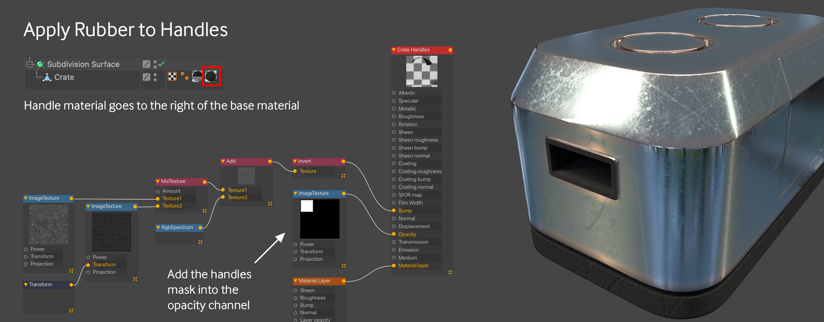The image size is (824, 322).
Task: Click the Crate polygon object icon
Action: click(47, 77)
